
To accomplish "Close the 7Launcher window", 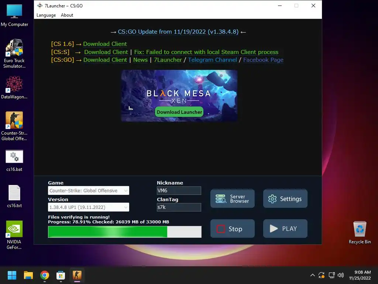I will pos(313,6).
